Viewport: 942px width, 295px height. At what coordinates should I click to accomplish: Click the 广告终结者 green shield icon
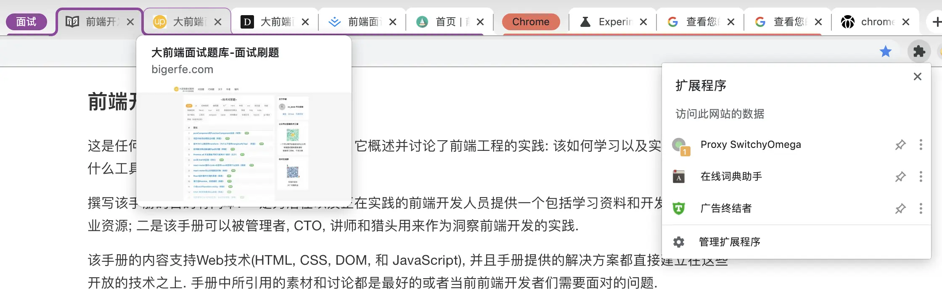click(679, 208)
